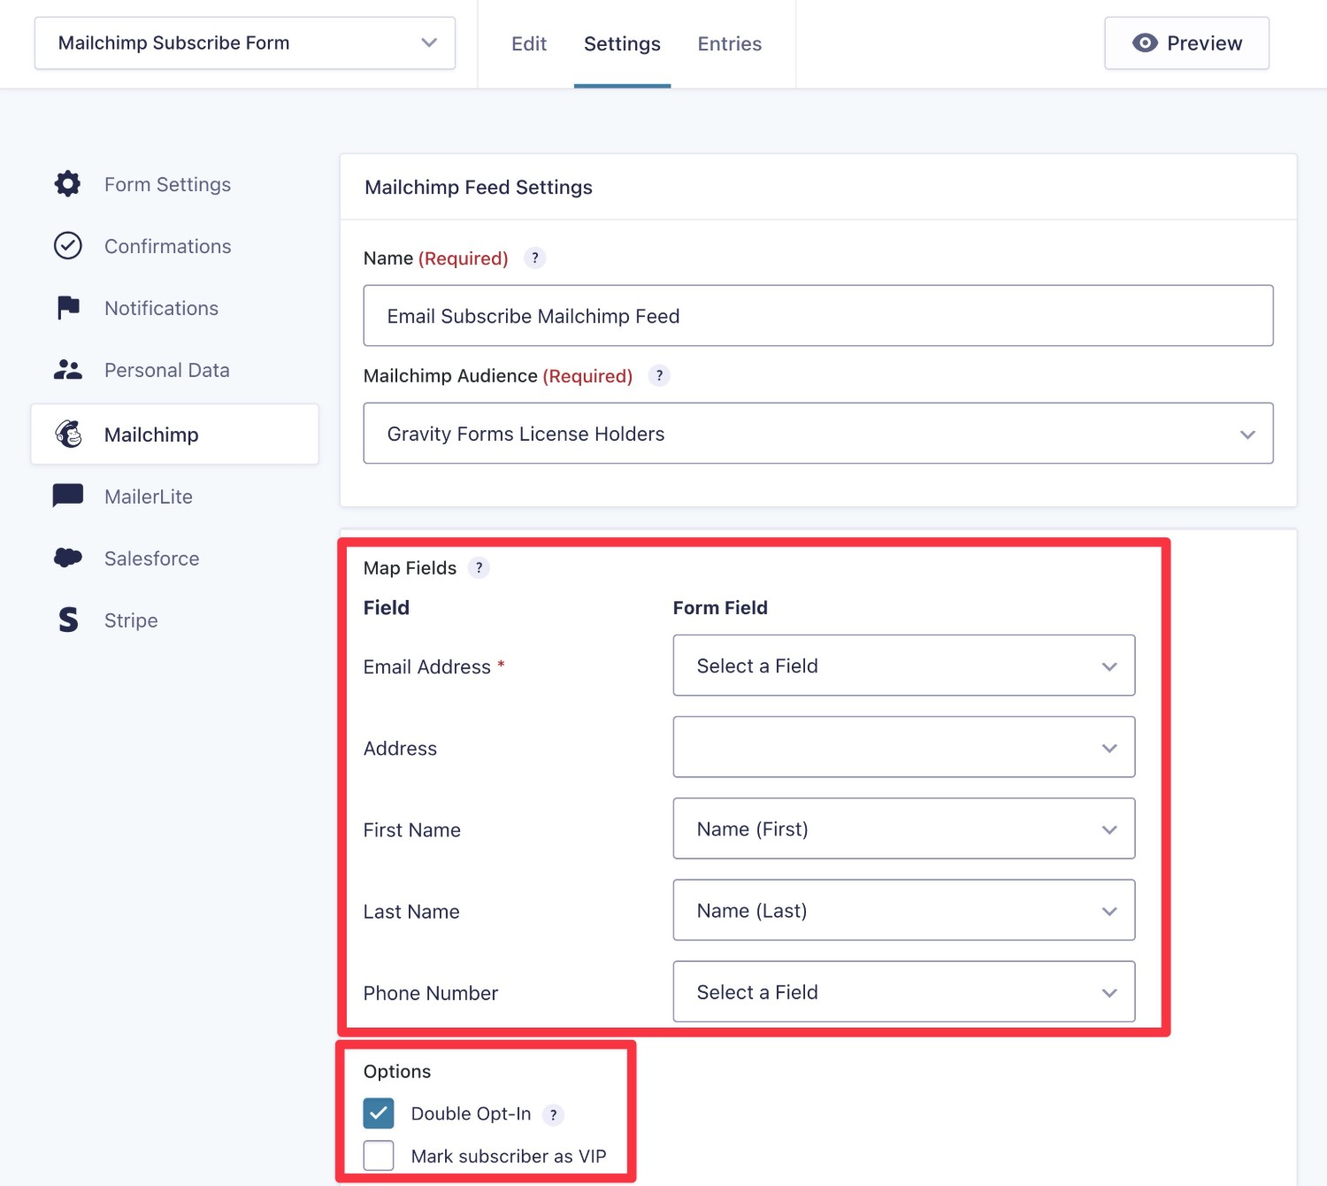Click the Confirmations checkmark icon
This screenshot has width=1327, height=1186.
pos(67,245)
